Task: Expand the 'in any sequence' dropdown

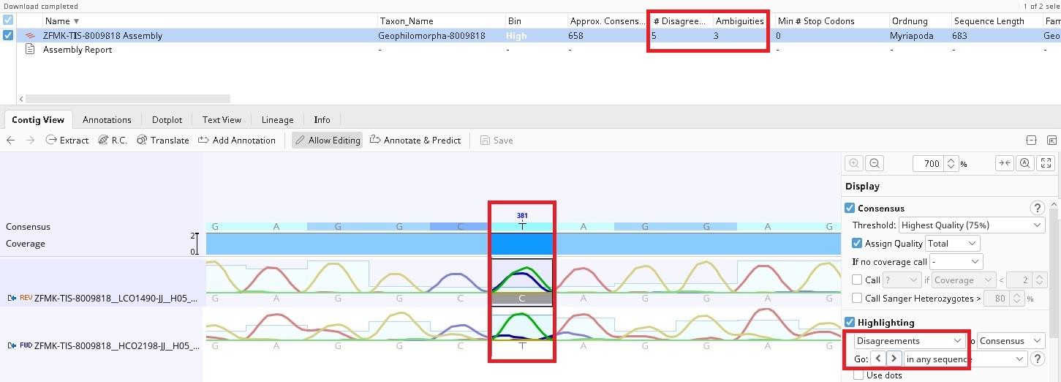Action: point(965,359)
